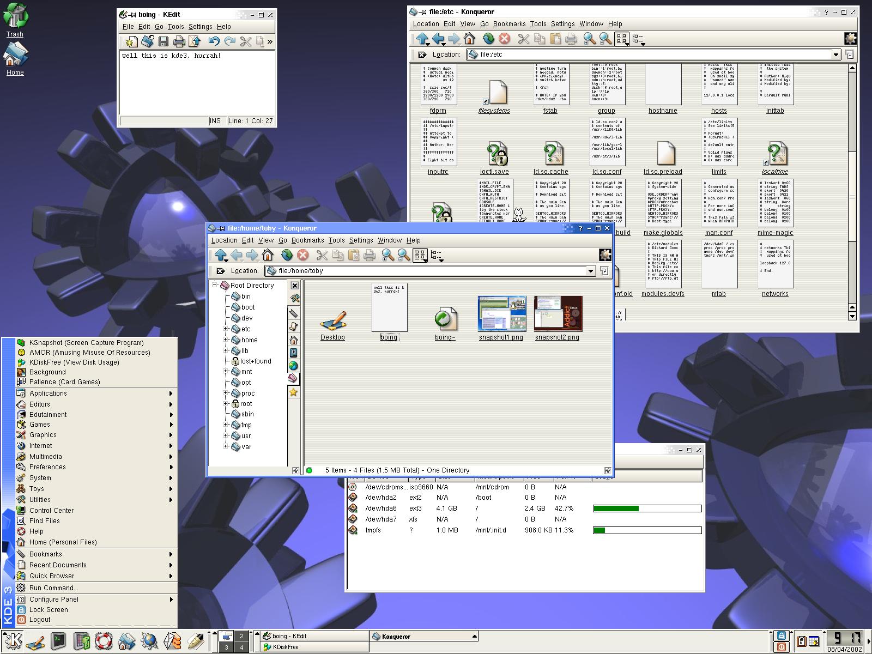
Task: Click the Forward arrow in file:/etc Konqueror toolbar
Action: pyautogui.click(x=454, y=39)
